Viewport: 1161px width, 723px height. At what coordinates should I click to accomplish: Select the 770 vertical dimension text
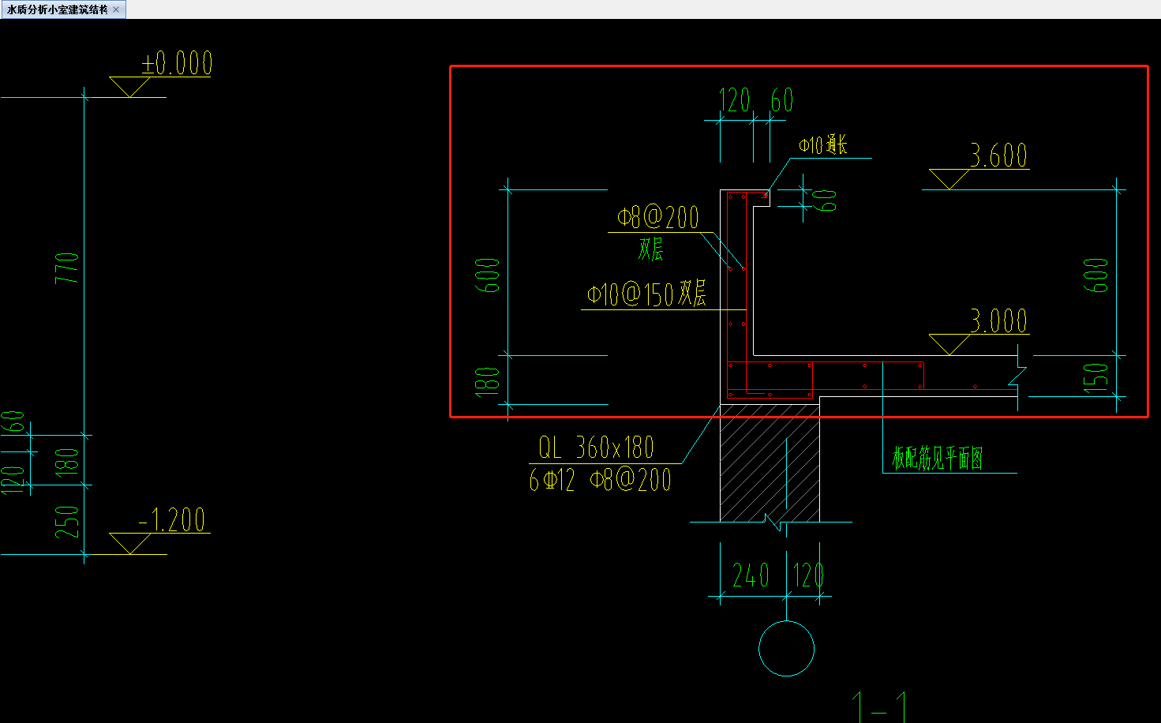pyautogui.click(x=68, y=268)
